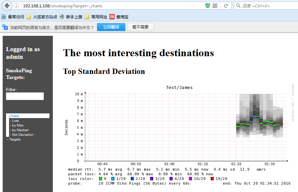
Task: Click the 立即翻译 translate now button
Action: pos(111,27)
